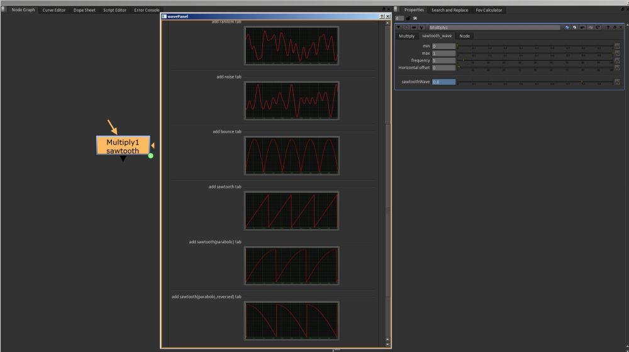
Task: Float the Multiply1 properties panel icon
Action: point(615,27)
